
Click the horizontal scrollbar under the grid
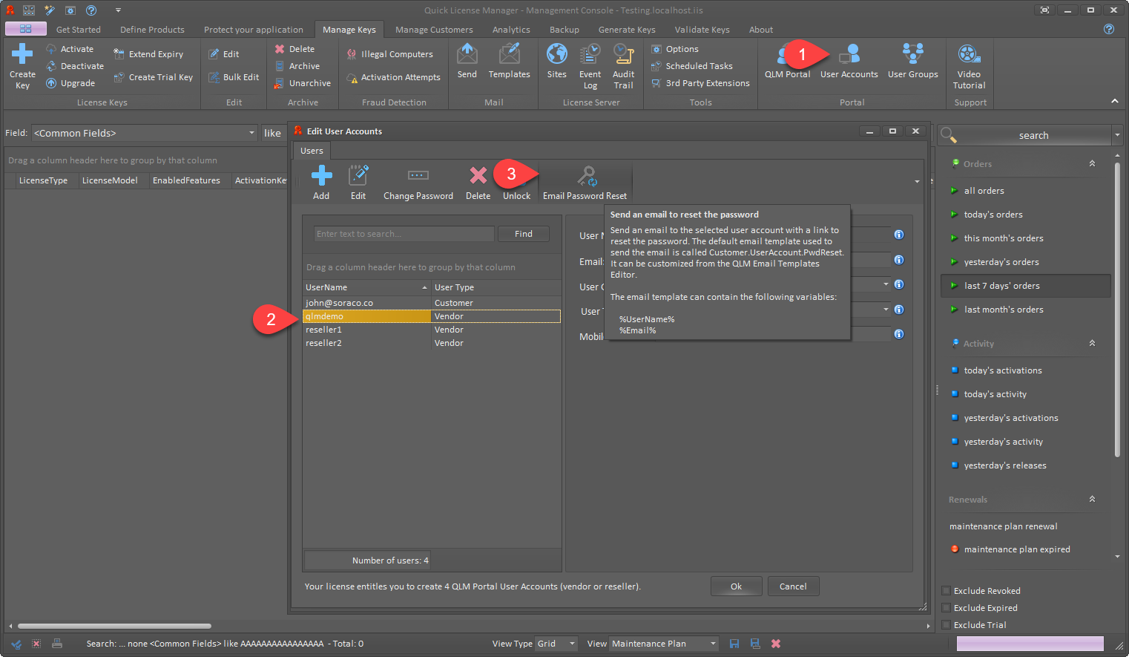[x=114, y=626]
